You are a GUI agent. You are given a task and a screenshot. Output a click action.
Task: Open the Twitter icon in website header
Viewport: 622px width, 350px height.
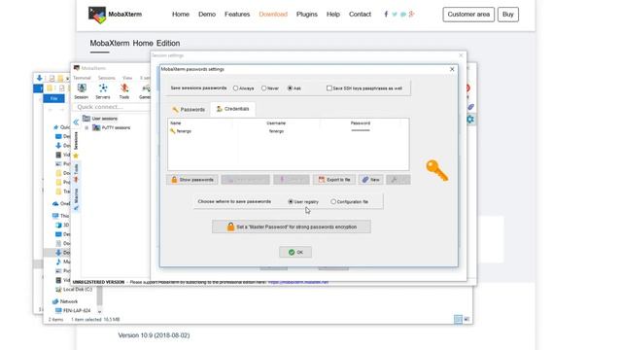(x=395, y=15)
